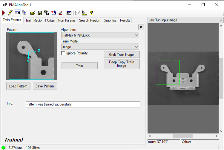The image size is (224, 150).
Task: Click the open folder icon in toolbar
Action: 33,13
